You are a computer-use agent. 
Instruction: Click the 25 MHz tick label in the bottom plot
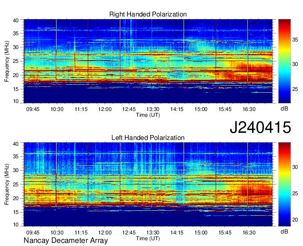tap(16, 184)
